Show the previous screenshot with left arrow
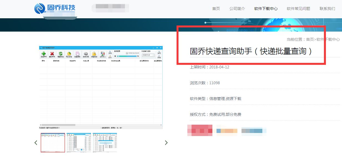 tap(36, 143)
